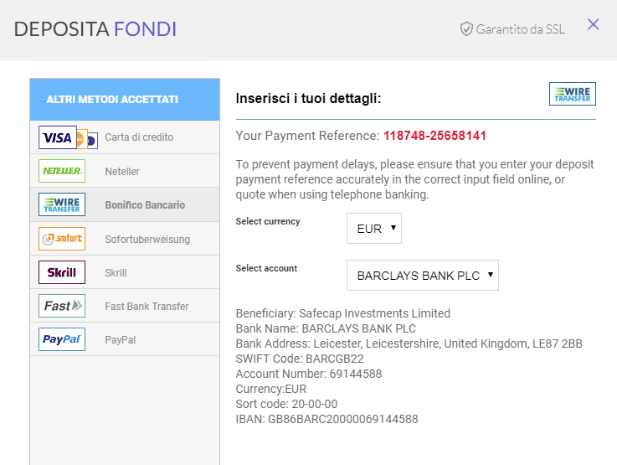Viewport: 617px width, 465px height.
Task: Click the Fast Bank Transfer logo
Action: [62, 306]
